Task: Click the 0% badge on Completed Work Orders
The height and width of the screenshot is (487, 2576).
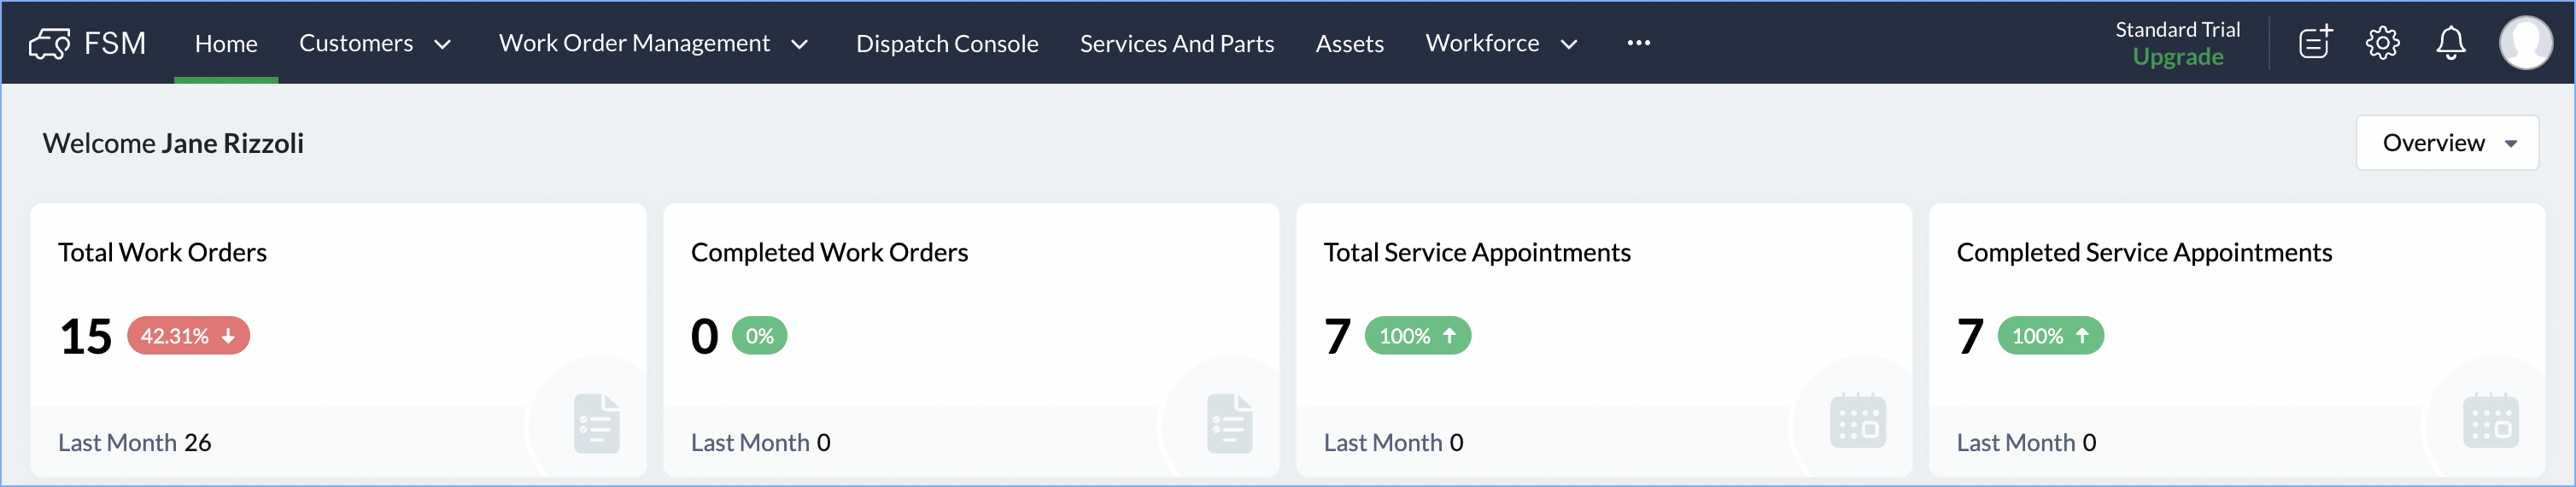Action: pos(759,336)
